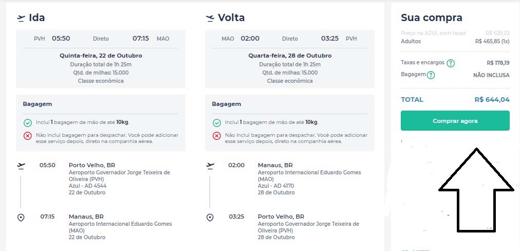
Task: Click the TOTAL price R$ 644,04
Action: [492, 100]
